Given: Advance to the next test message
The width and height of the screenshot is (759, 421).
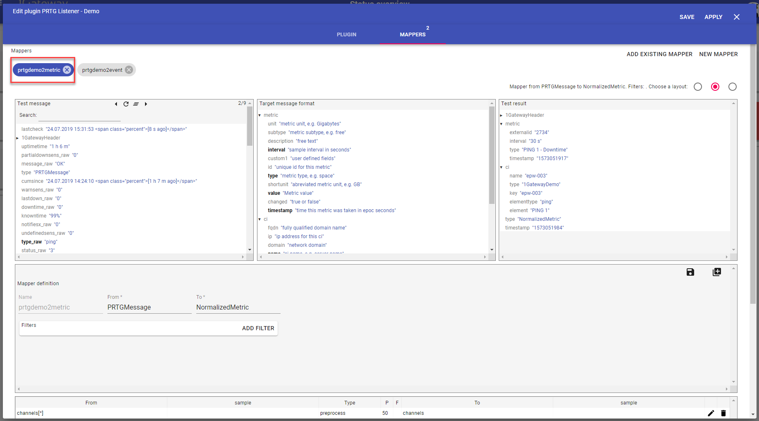Looking at the screenshot, I should pyautogui.click(x=146, y=104).
